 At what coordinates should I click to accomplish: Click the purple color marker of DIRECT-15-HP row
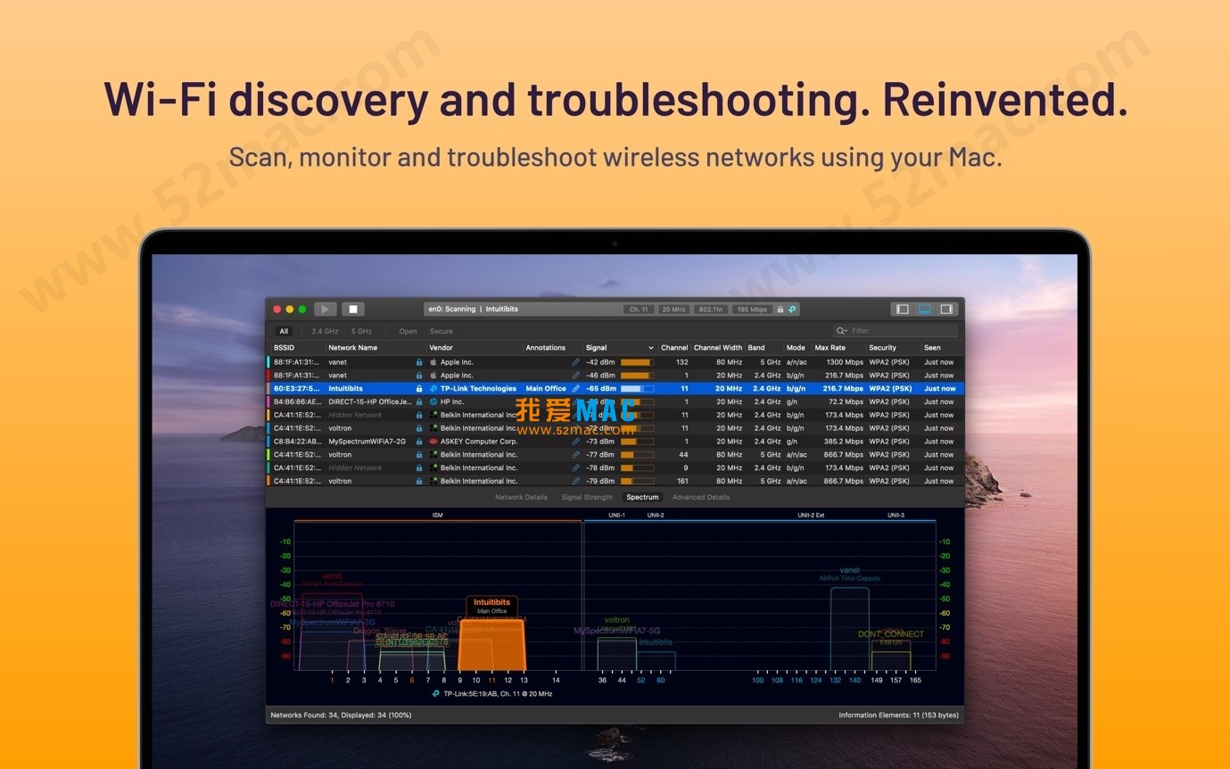[268, 401]
